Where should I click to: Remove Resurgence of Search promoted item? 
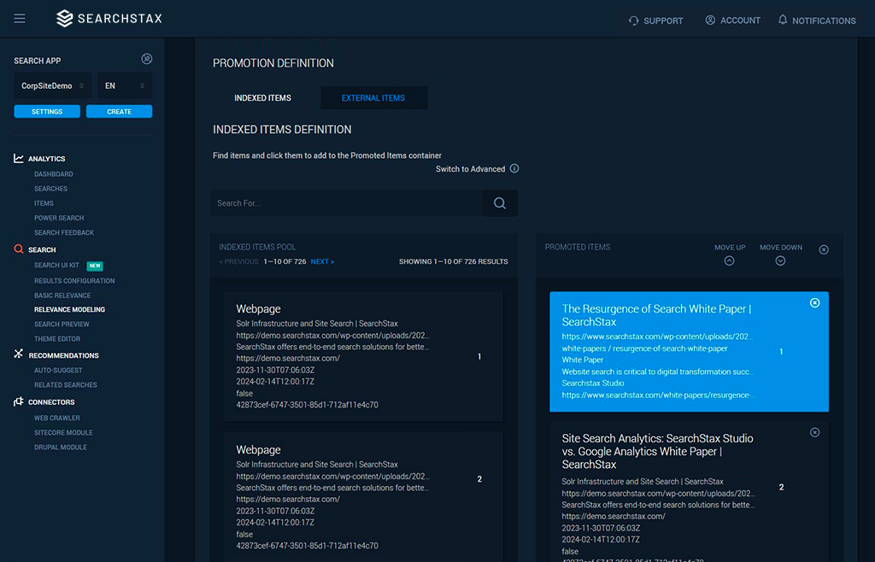point(814,303)
